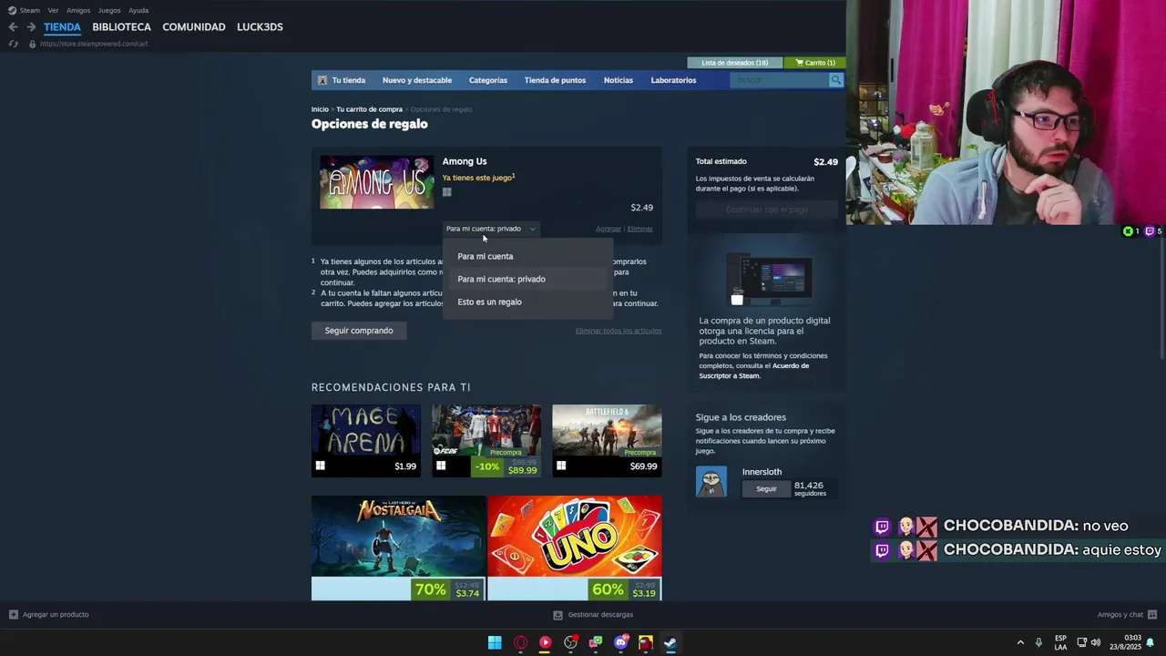Open the Ver menu
This screenshot has height=656, width=1166.
tap(53, 10)
